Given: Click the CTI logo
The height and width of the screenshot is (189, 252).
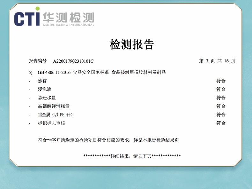Looking at the screenshot, I should click(x=27, y=18).
